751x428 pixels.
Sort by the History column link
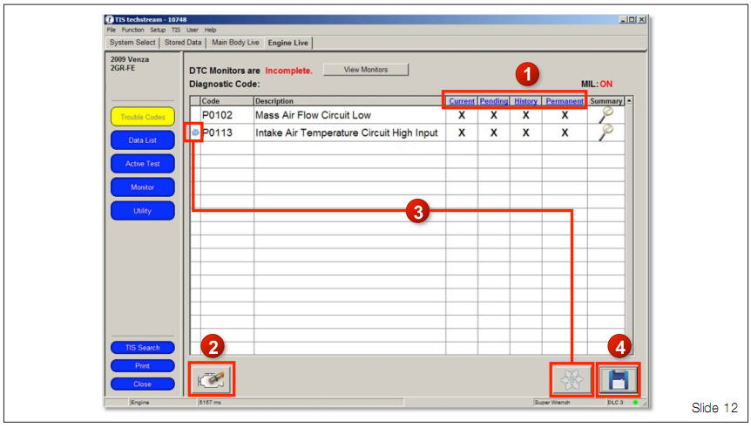526,101
